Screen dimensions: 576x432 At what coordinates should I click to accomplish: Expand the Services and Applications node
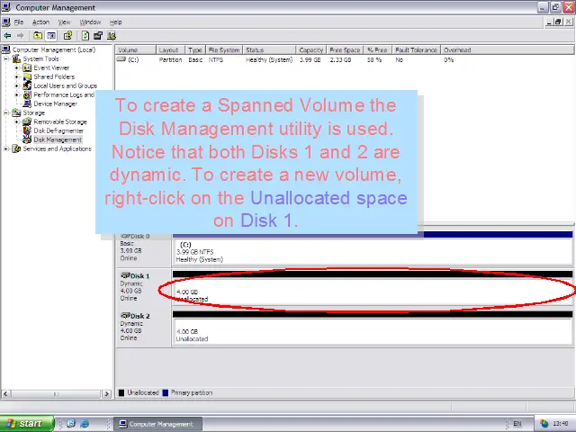tap(6, 148)
